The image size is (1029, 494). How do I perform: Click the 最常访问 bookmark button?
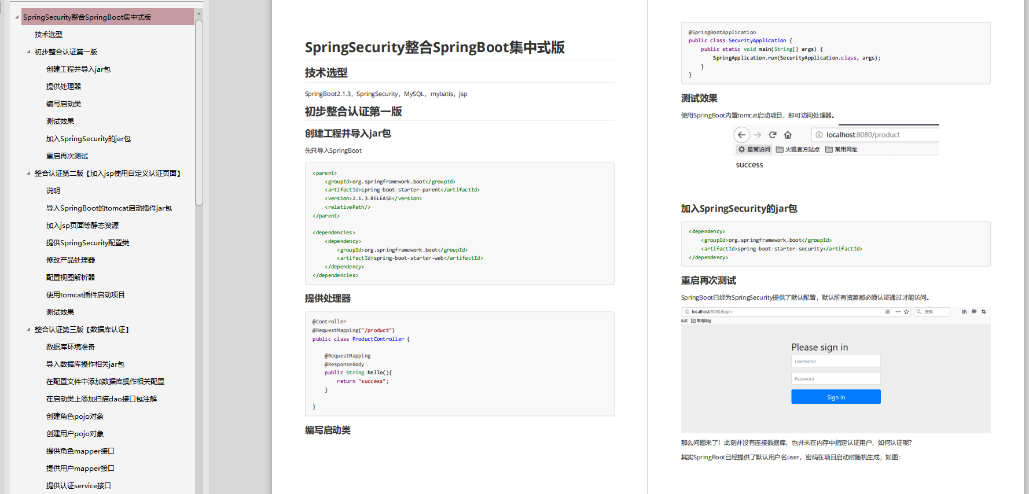(x=754, y=149)
